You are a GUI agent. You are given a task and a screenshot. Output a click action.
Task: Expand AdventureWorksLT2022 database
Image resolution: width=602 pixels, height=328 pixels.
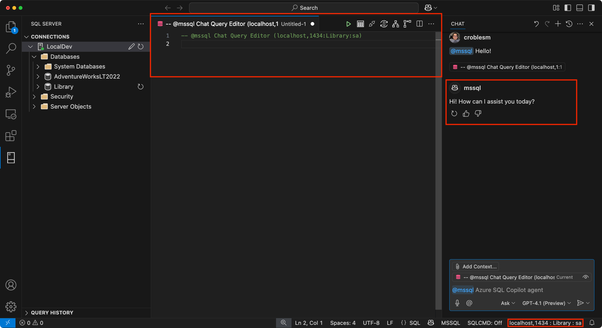click(x=38, y=77)
